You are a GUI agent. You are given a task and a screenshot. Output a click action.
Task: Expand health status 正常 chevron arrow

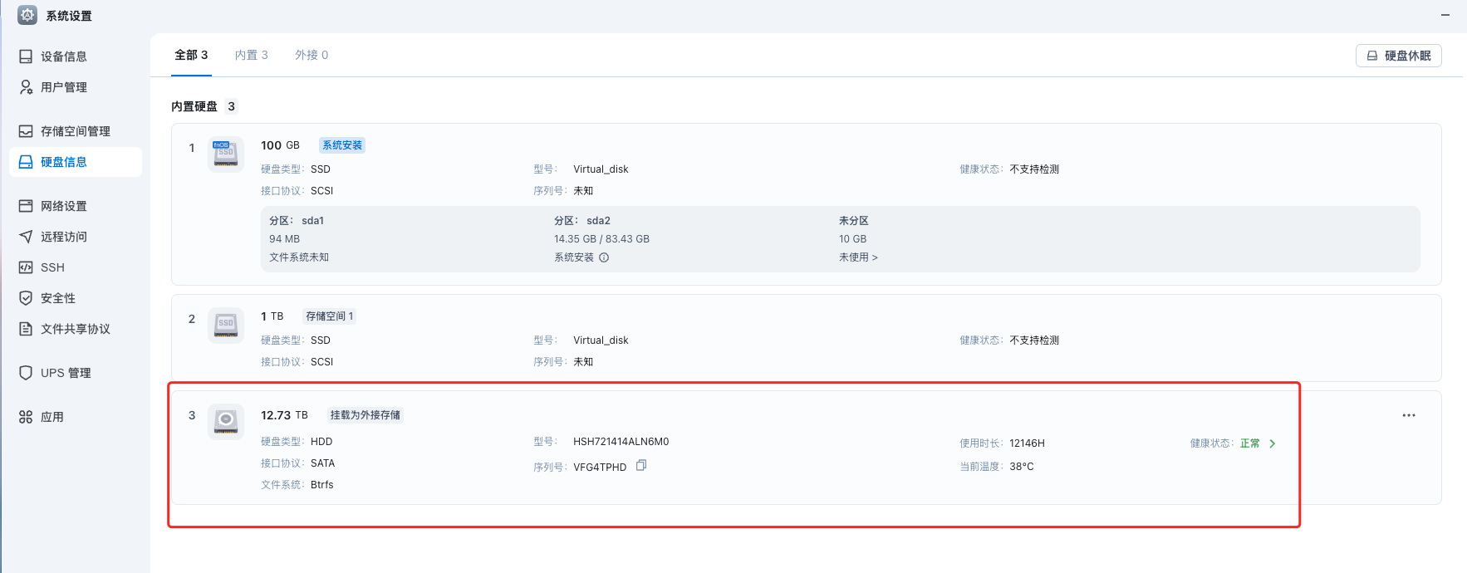(1272, 443)
